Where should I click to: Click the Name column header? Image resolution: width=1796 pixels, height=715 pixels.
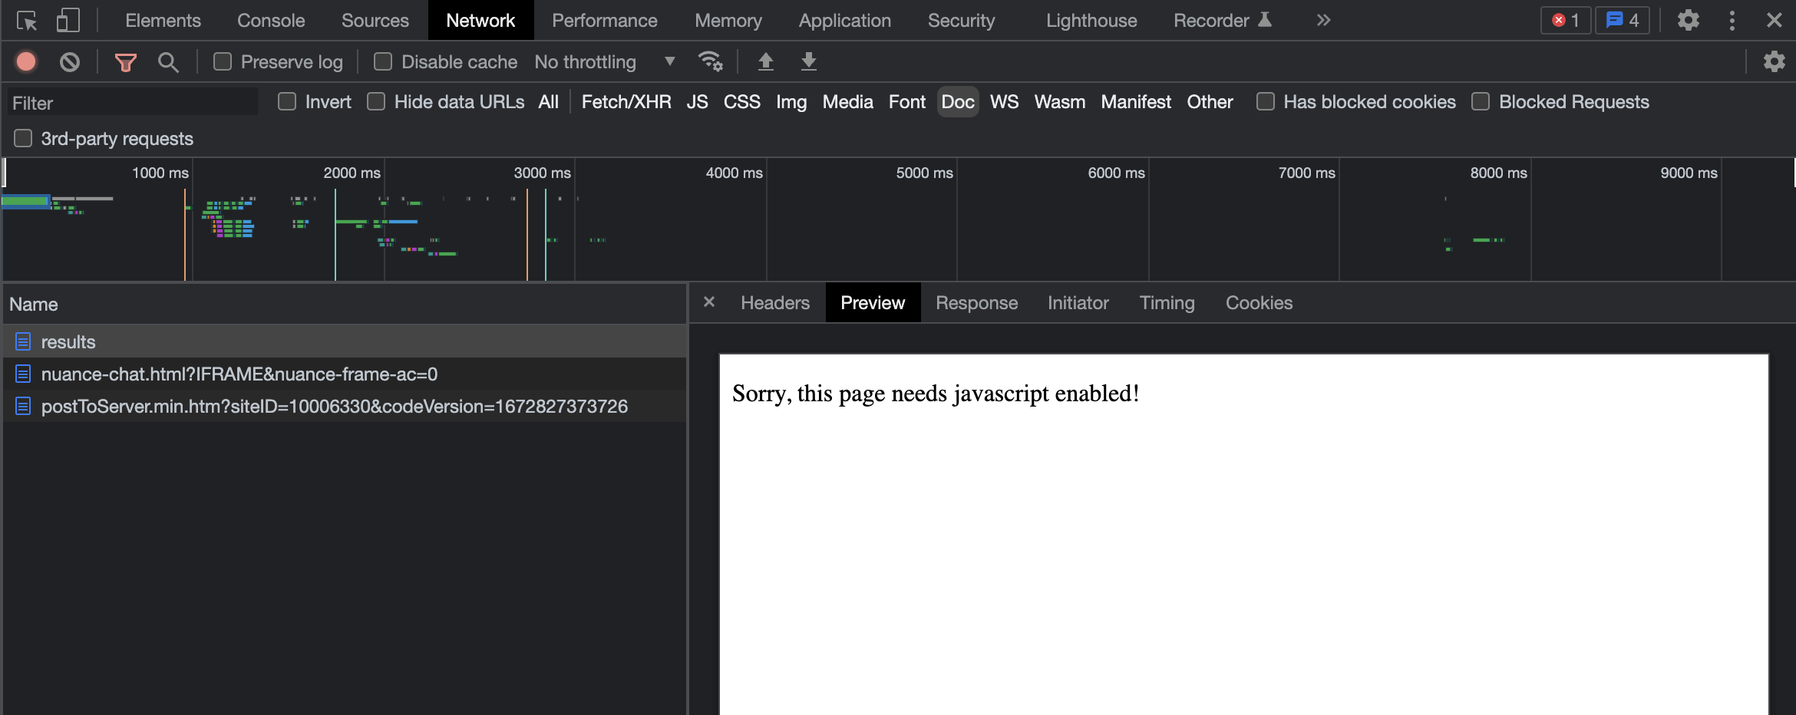[344, 304]
